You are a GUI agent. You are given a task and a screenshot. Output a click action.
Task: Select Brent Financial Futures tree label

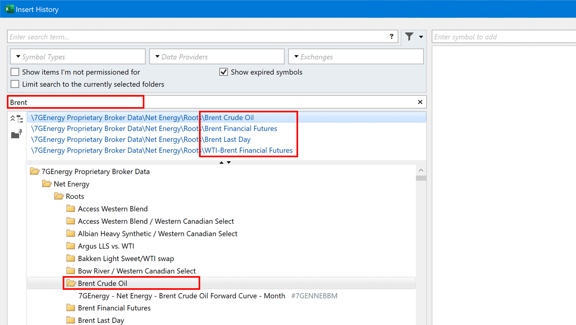(114, 308)
